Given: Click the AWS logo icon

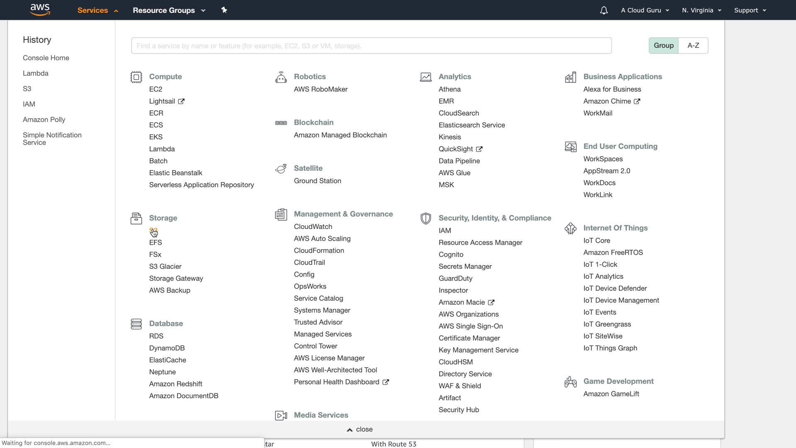Looking at the screenshot, I should pos(40,10).
